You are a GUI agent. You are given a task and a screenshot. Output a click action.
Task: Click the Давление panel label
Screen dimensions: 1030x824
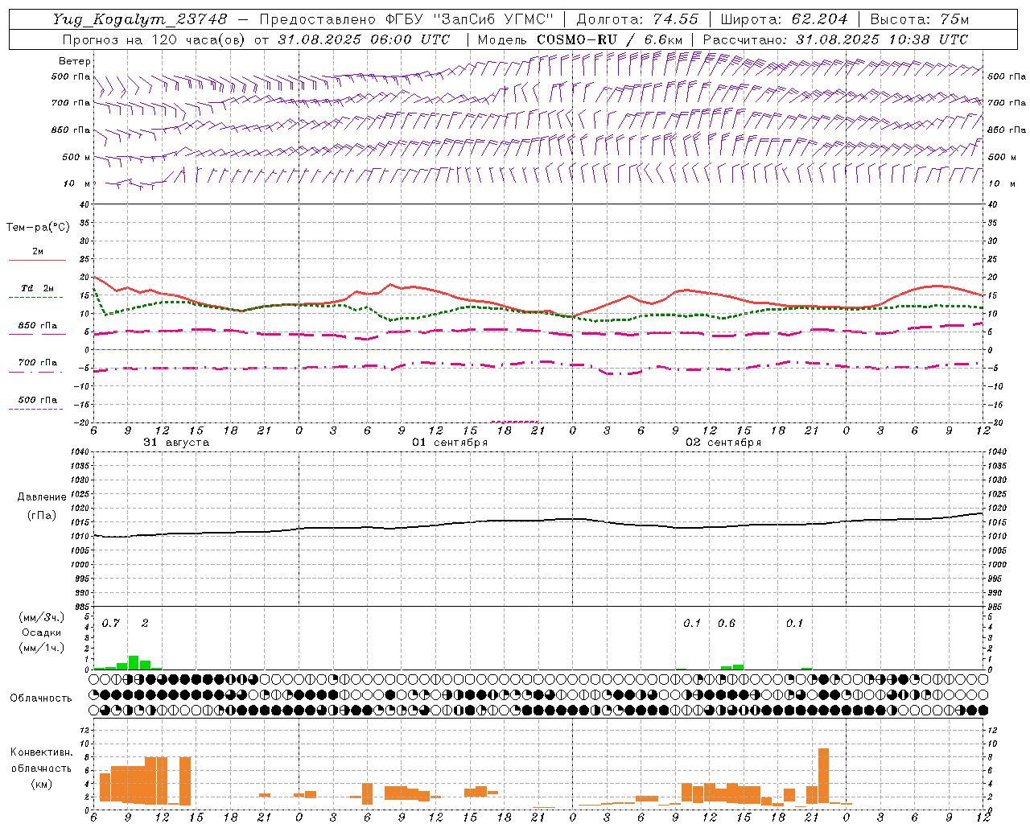click(42, 497)
